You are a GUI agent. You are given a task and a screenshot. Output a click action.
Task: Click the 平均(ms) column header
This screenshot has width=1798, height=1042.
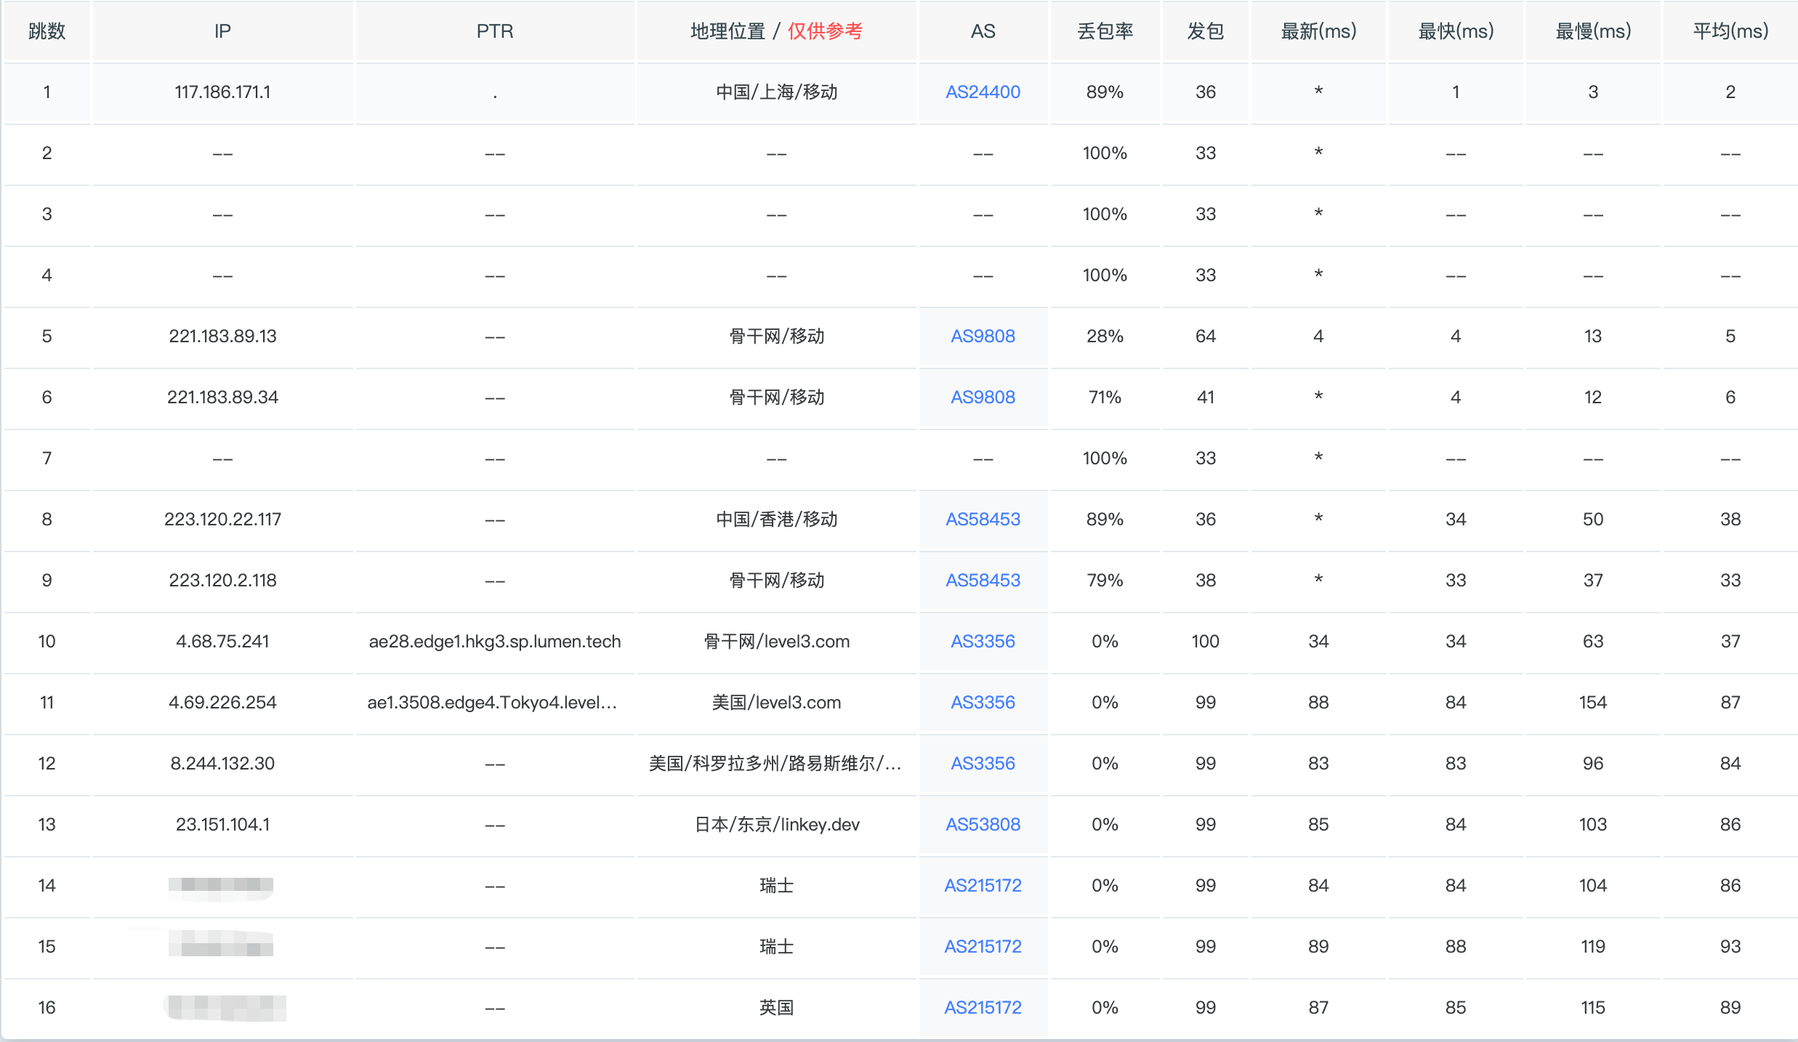[x=1730, y=31]
